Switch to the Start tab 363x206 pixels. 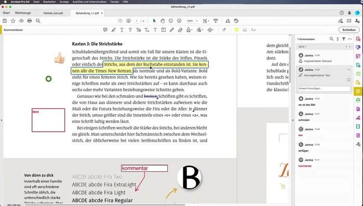[6, 13]
